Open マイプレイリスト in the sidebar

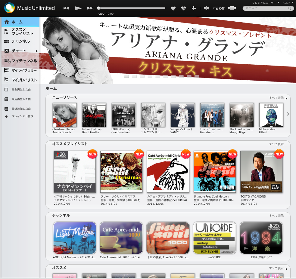(x=20, y=80)
